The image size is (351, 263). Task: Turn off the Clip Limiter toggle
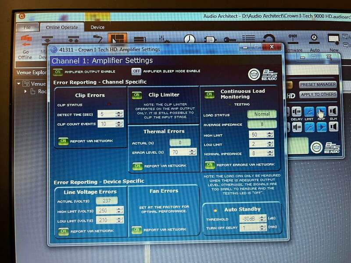pyautogui.click(x=137, y=95)
